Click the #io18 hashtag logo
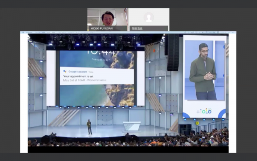Viewport: 257px width, 161px height. [x=204, y=111]
